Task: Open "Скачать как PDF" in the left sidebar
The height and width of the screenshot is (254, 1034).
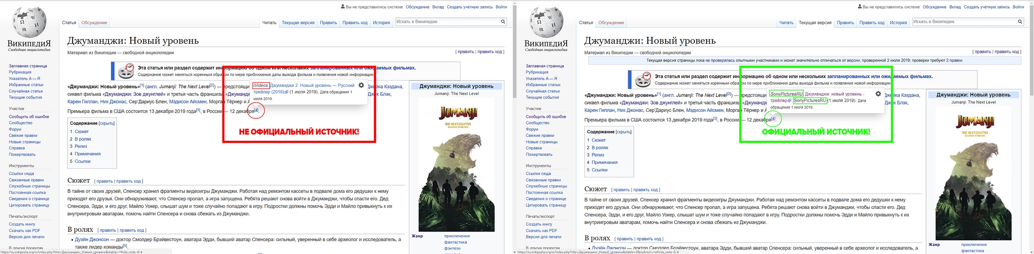Action: click(25, 231)
